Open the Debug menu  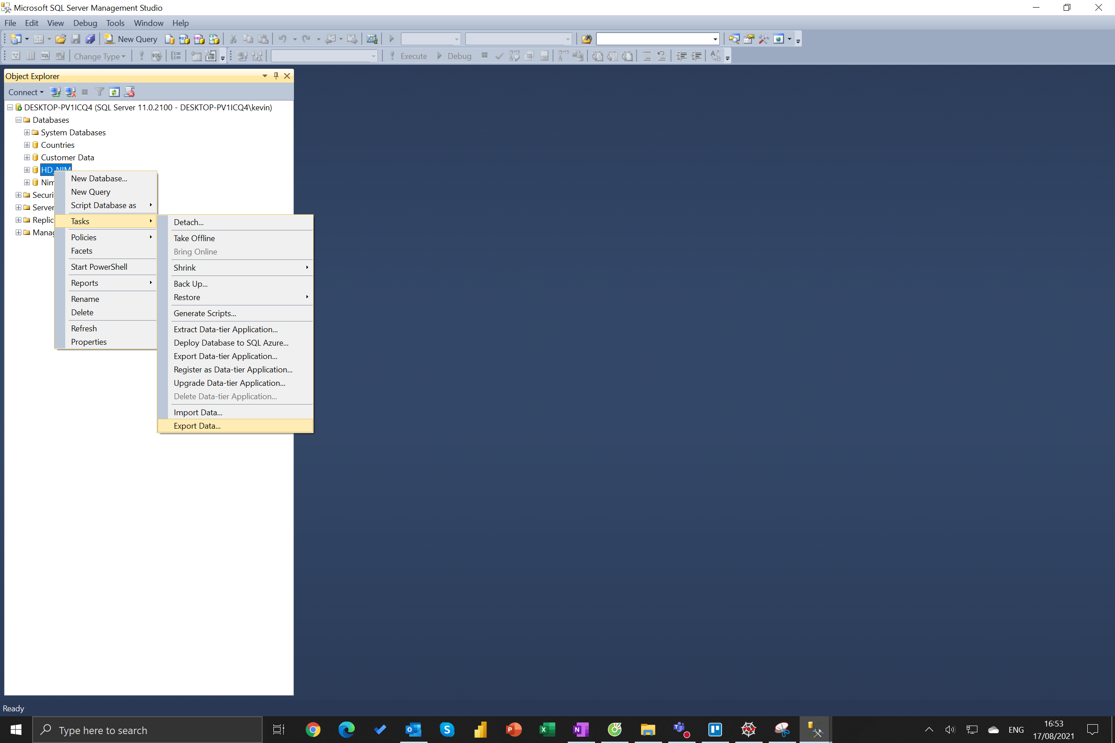pos(85,23)
